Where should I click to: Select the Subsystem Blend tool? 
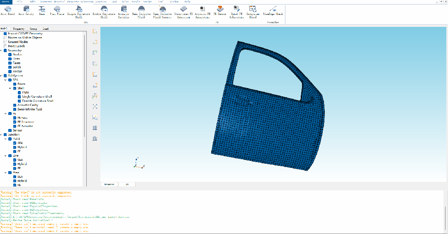click(253, 12)
